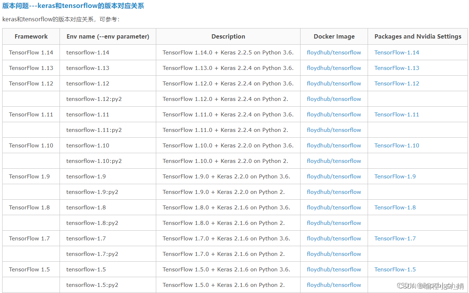This screenshot has width=469, height=293.
Task: Open the TensorFlow-1.12 packages link
Action: click(x=397, y=84)
